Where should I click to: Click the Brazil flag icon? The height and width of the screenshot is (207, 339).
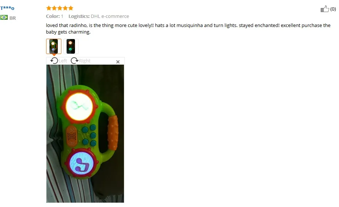pos(4,17)
